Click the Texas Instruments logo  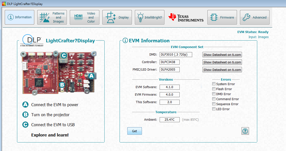(x=186, y=18)
